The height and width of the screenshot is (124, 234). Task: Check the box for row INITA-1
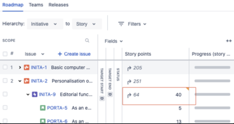tap(5, 67)
